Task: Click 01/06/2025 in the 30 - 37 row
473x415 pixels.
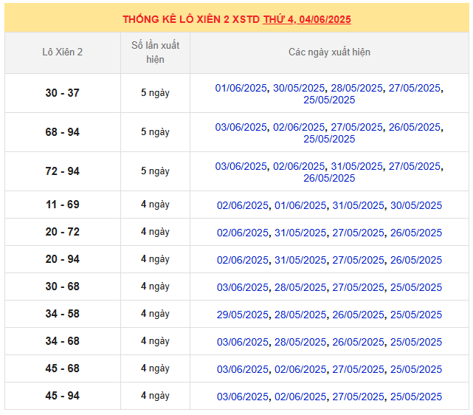Action: click(x=241, y=88)
